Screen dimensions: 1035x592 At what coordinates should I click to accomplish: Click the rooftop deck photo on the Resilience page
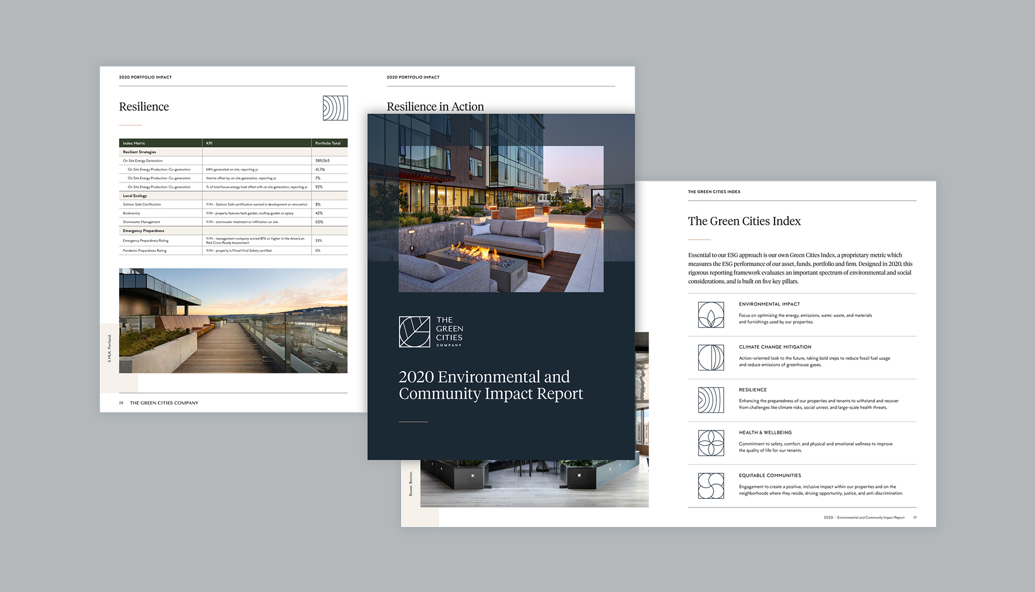[233, 320]
